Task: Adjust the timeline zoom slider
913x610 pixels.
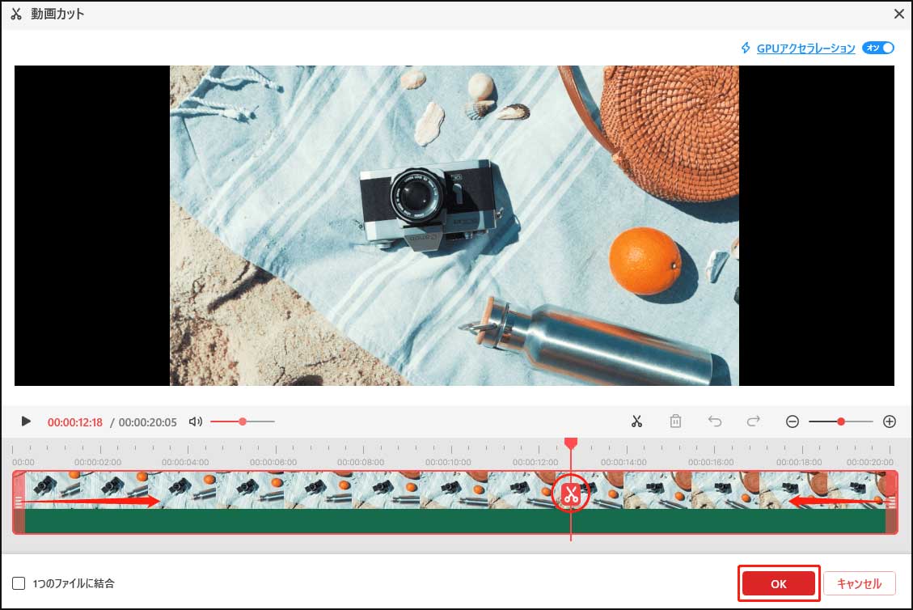Action: tap(841, 421)
